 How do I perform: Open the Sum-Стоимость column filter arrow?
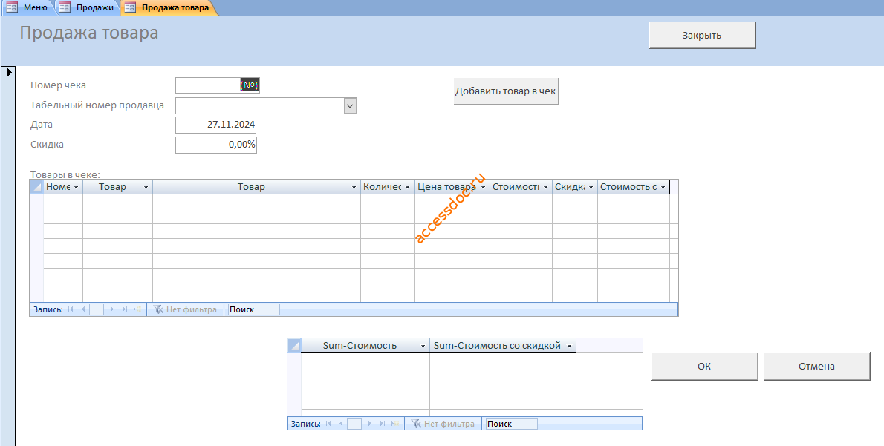tap(423, 346)
